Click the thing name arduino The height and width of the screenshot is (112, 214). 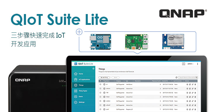coord(108,89)
